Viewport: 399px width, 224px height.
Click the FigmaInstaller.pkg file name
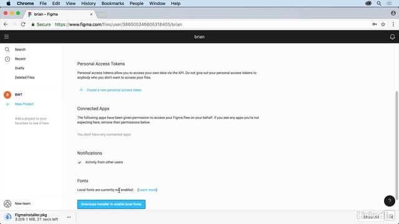(x=31, y=215)
